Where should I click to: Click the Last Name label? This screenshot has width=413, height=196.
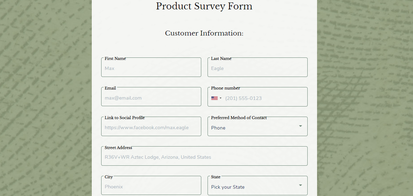pyautogui.click(x=221, y=58)
